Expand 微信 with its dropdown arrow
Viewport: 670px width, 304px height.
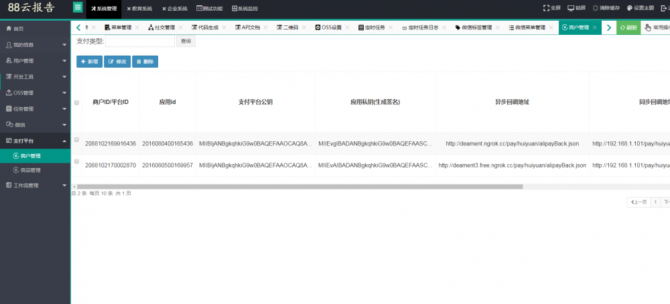pos(64,125)
